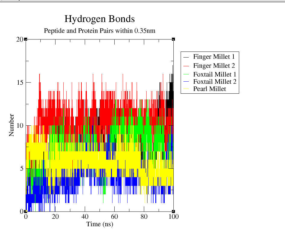The image size is (285, 235).
Task: Click the "Finger Millet 1" legend label
Action: (214, 56)
